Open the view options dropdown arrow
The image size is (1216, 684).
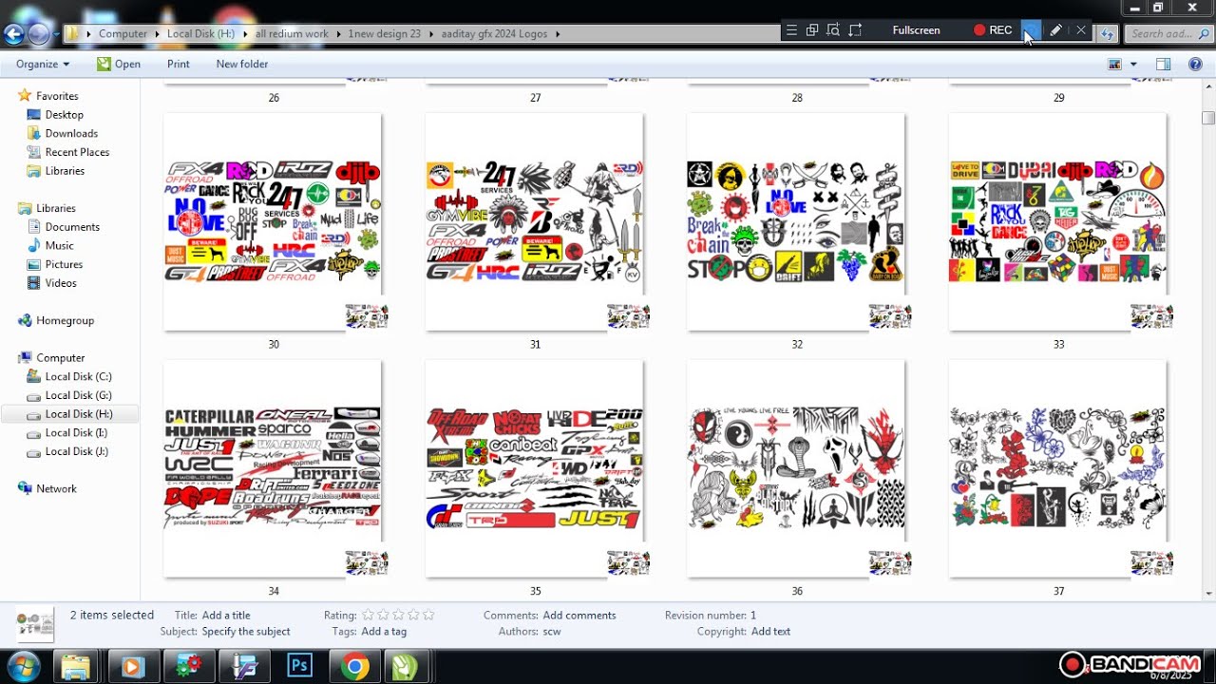1133,65
